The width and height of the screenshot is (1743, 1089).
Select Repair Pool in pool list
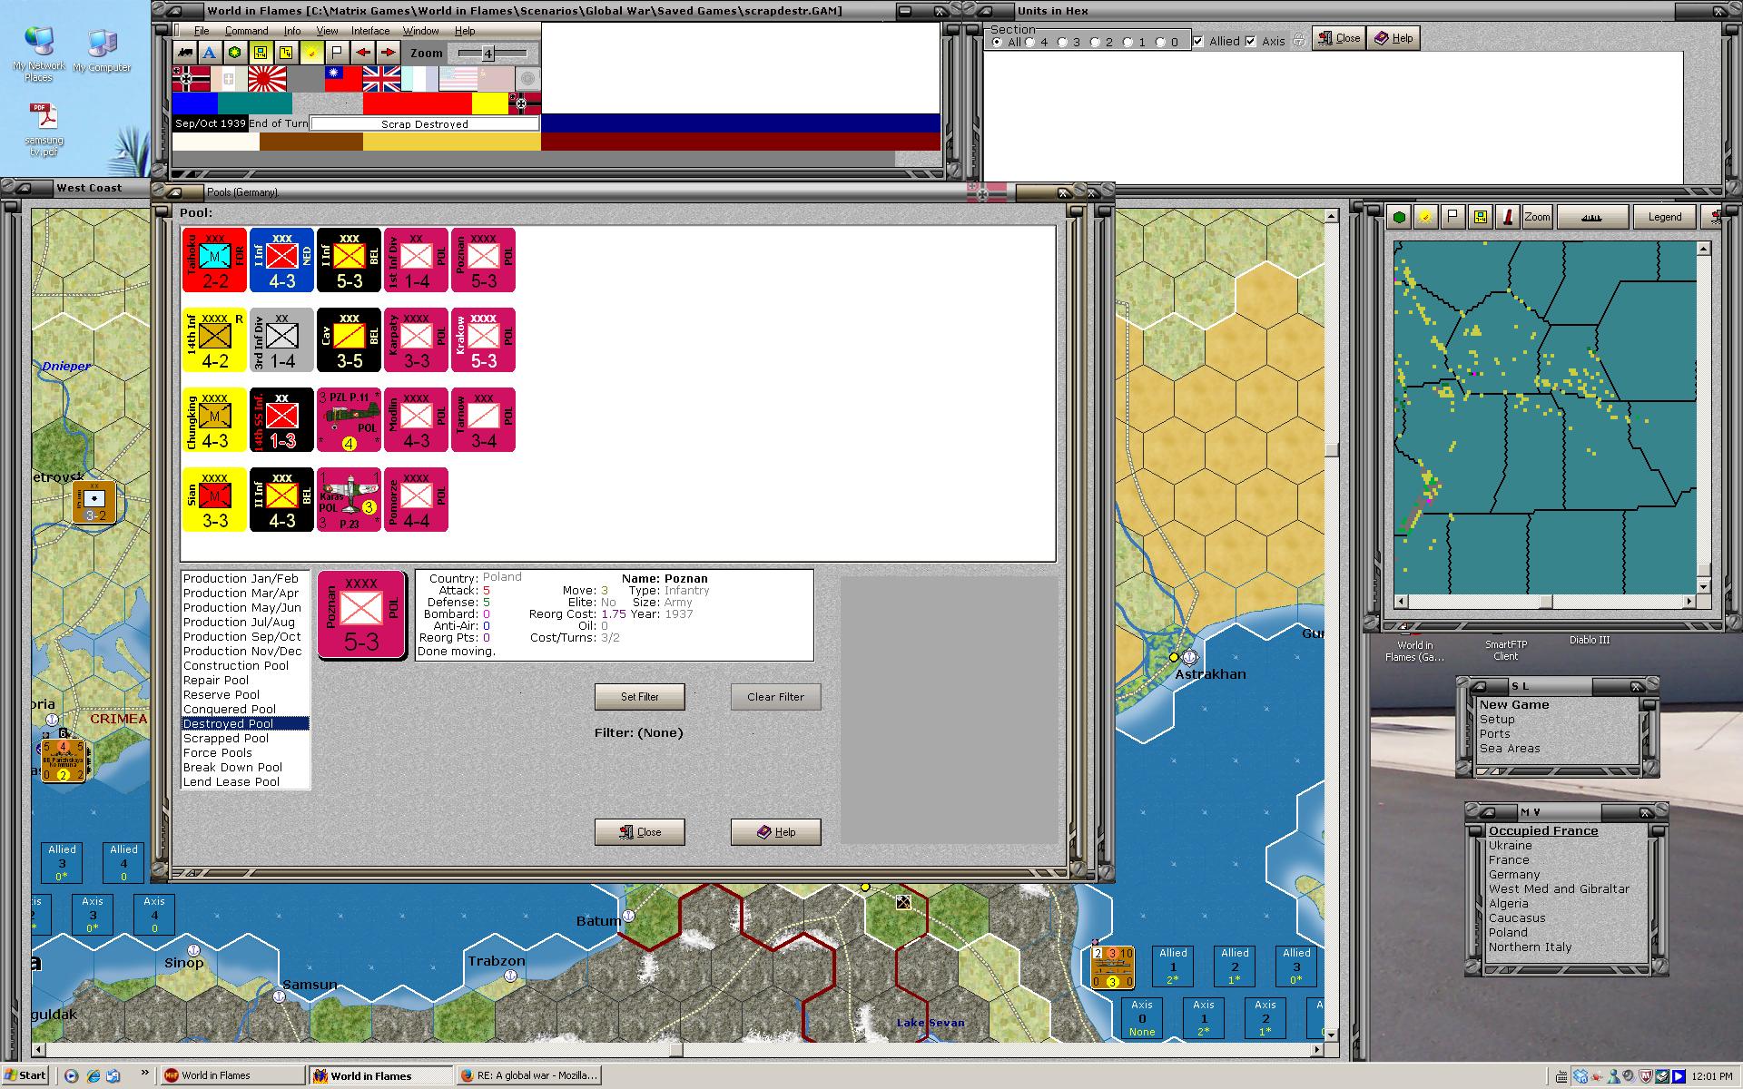coord(245,681)
